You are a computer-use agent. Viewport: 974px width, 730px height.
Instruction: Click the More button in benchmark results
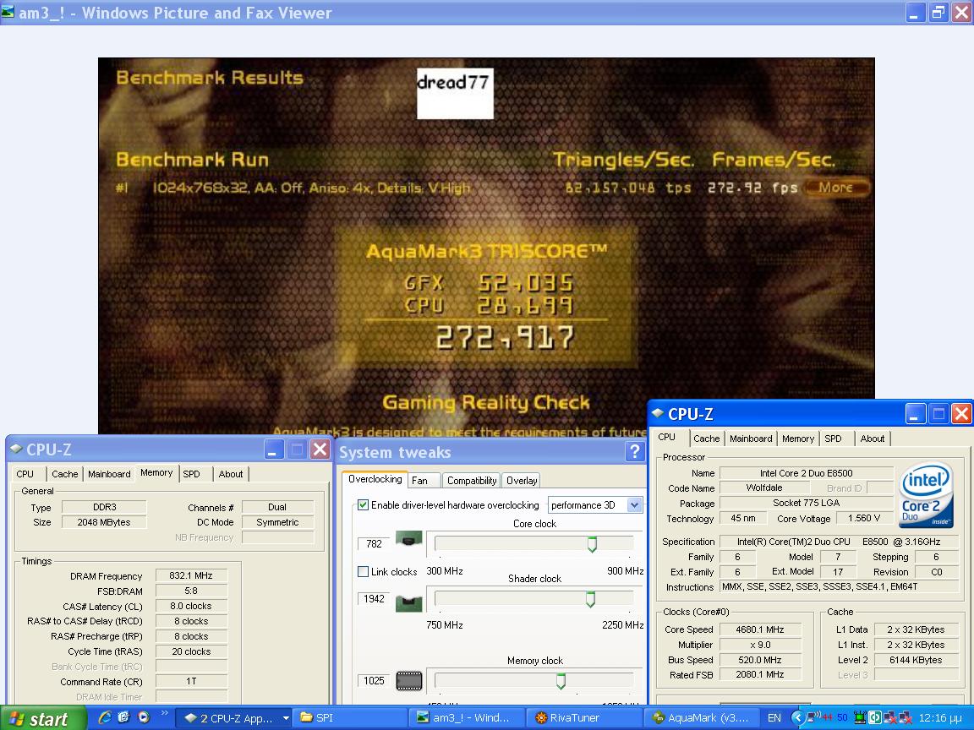point(835,188)
